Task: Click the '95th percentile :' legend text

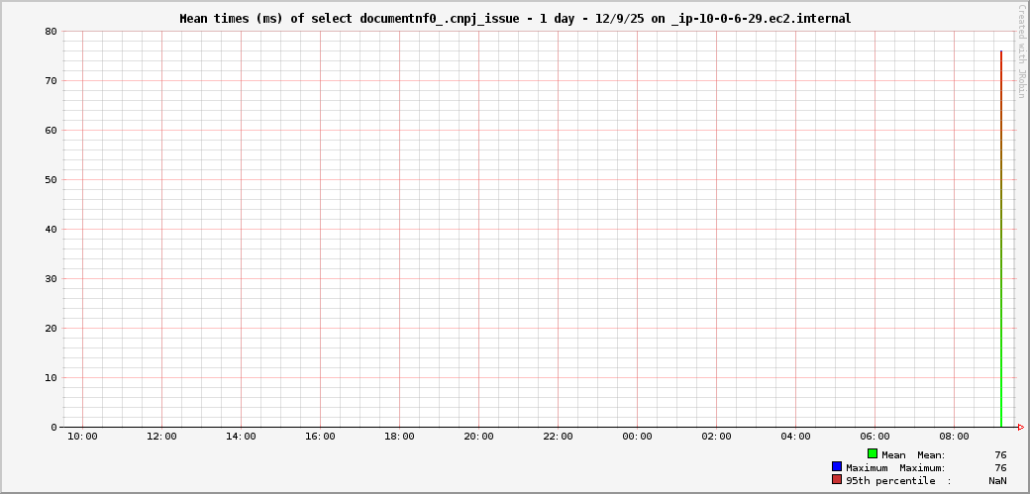Action: click(x=898, y=481)
